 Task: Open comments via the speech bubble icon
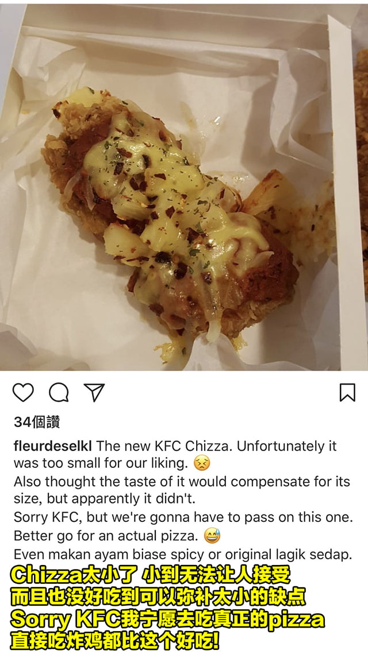pos(59,393)
